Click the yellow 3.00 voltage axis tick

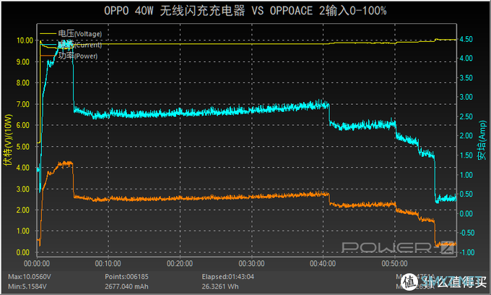click(25, 189)
